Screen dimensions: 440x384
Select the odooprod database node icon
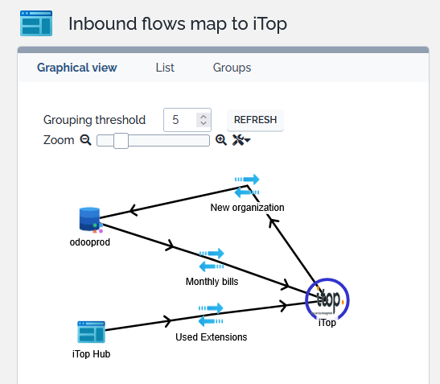(91, 221)
